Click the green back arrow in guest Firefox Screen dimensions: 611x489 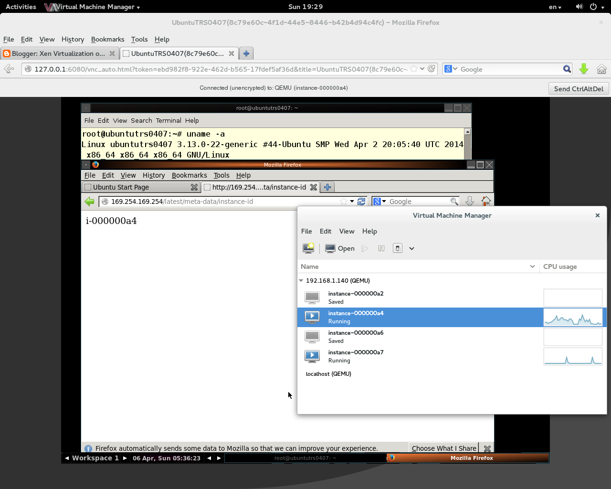[89, 202]
